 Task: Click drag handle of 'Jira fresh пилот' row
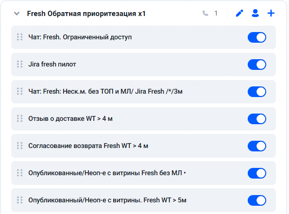click(20, 64)
